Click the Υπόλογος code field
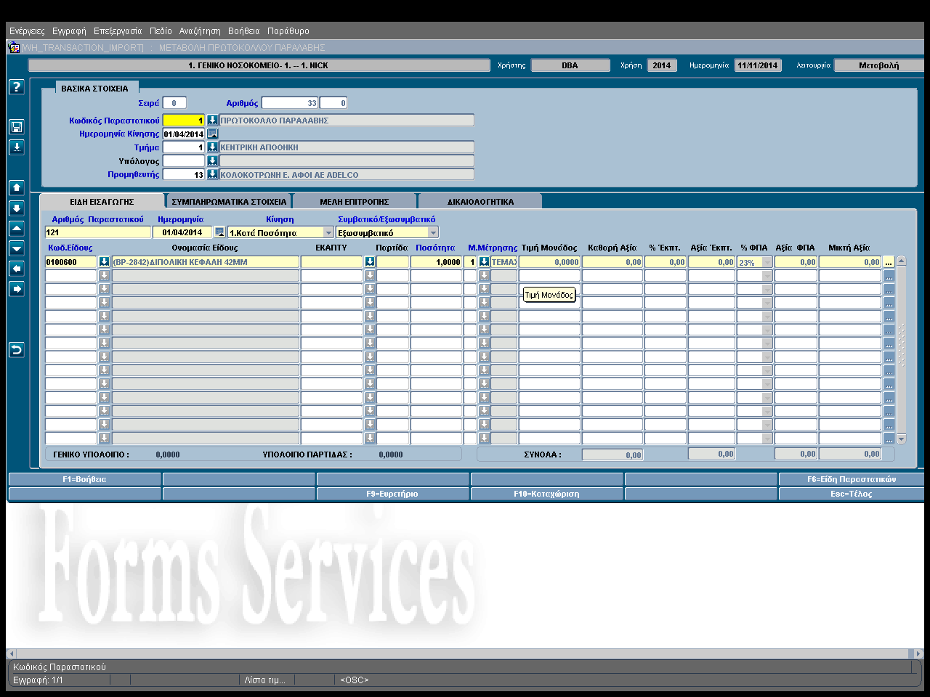 [184, 160]
